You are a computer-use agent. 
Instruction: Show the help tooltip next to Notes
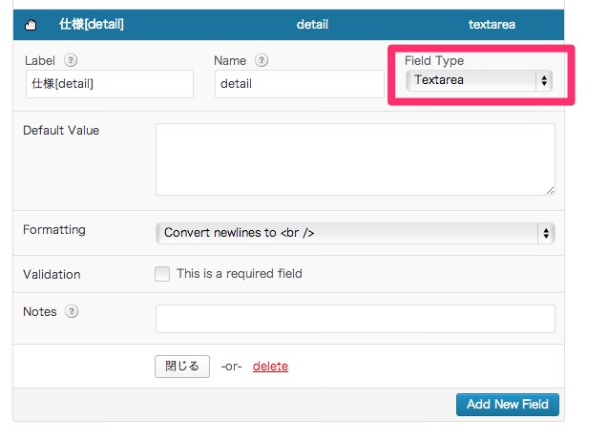72,311
